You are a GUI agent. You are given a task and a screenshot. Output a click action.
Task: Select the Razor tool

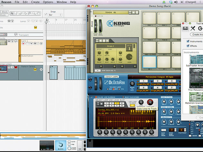tap(25, 13)
